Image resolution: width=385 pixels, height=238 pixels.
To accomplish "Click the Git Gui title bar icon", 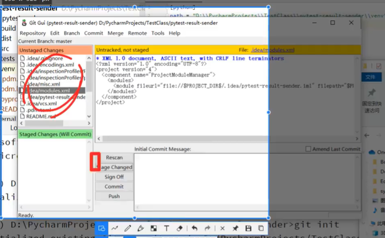I will pos(24,23).
